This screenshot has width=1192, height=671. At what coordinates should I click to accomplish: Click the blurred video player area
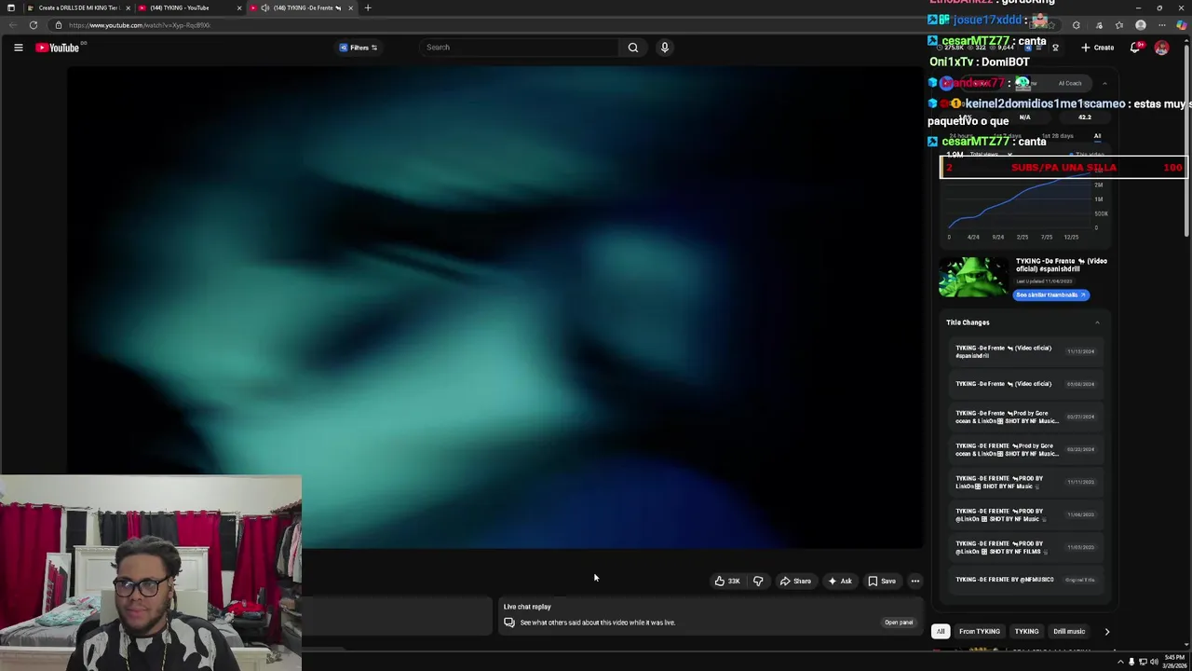coord(495,308)
